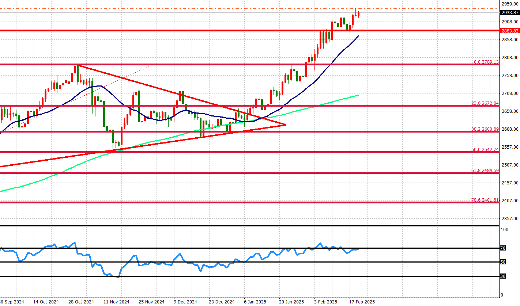Viewport: 520px width, 306px height.
Task: Select the Fibonacci label 23.6 2672.84
Action: [485, 103]
